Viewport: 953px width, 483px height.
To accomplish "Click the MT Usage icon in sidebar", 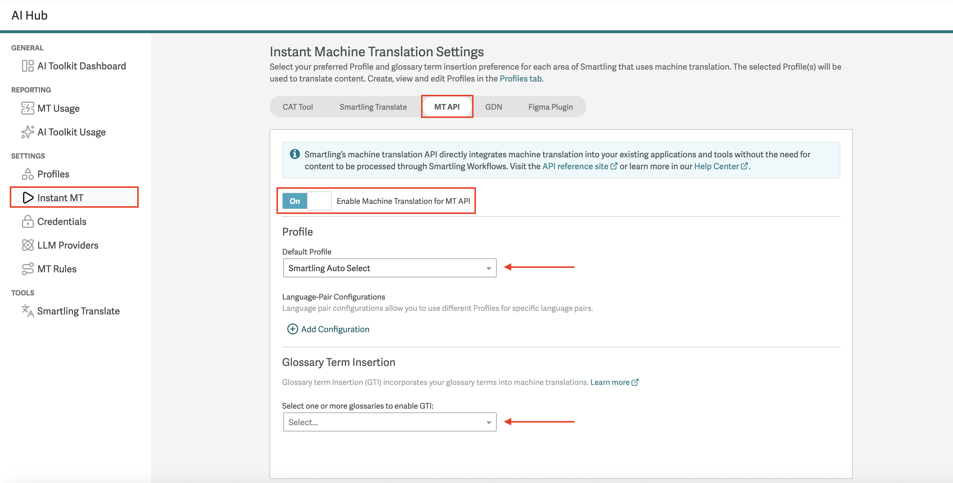I will click(x=27, y=108).
